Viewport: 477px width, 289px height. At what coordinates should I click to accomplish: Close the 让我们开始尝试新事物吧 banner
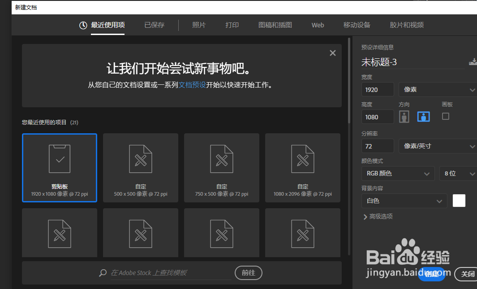333,53
